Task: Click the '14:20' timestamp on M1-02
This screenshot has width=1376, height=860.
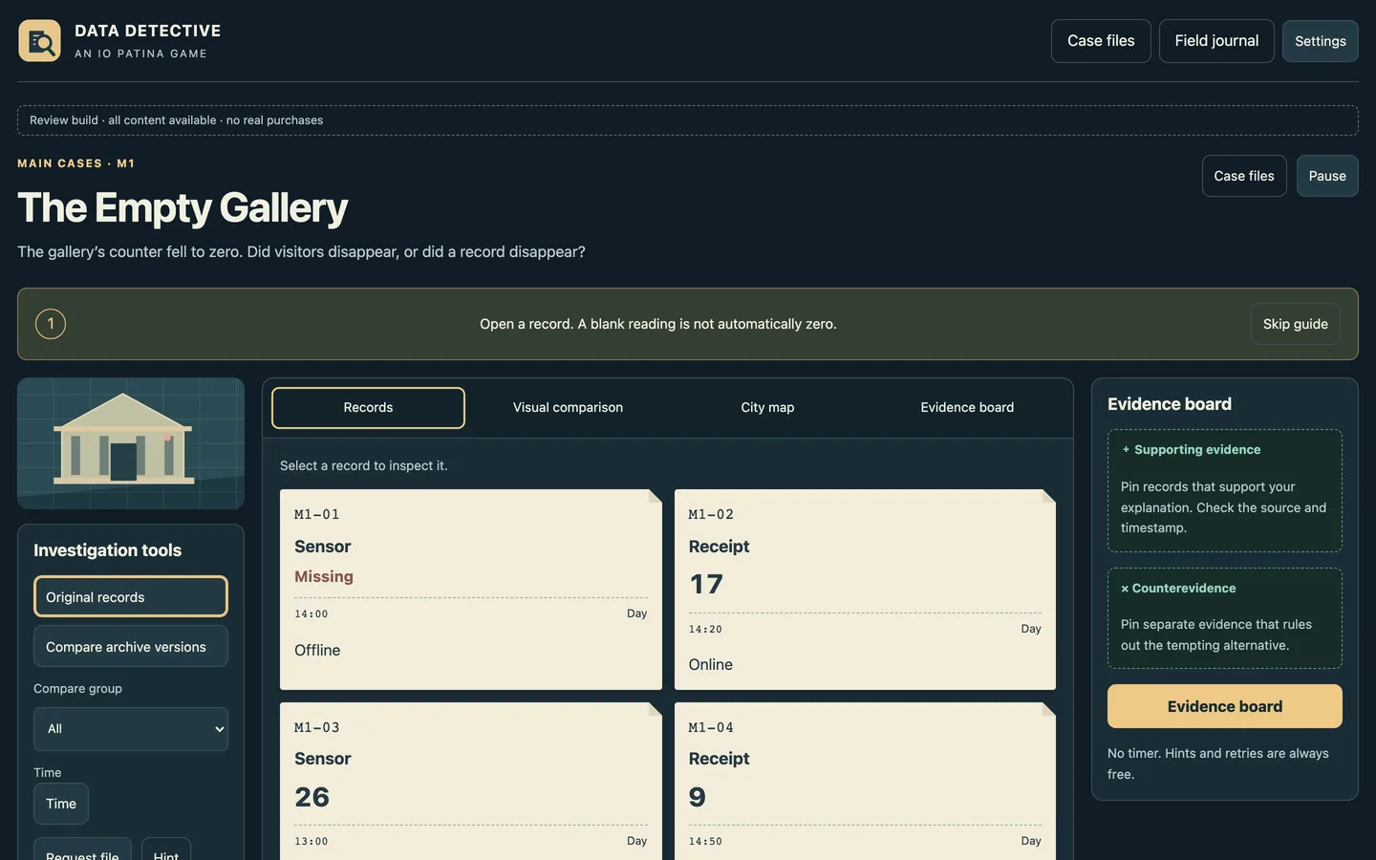Action: click(x=705, y=629)
